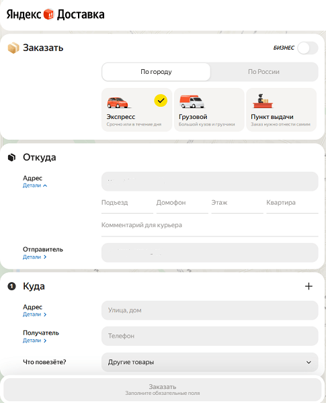The width and height of the screenshot is (326, 403).
Task: Click the Заказать section heading
Action: 43,48
